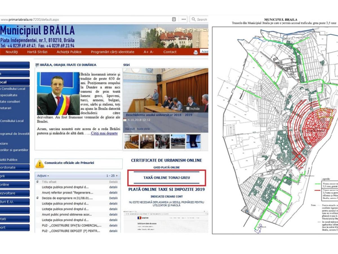Open the page actions three-dots icon
338x254 pixels.
[x=183, y=19]
